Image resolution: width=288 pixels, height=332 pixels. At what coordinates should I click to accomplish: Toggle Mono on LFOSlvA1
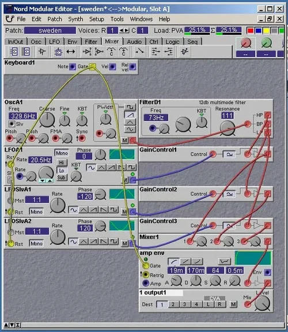point(36,212)
